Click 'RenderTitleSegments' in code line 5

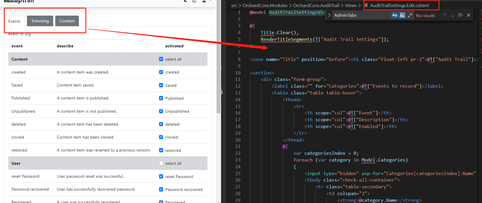(x=286, y=39)
